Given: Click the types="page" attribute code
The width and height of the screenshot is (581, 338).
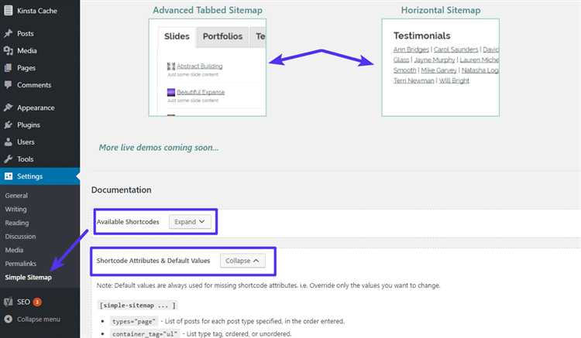Looking at the screenshot, I should 134,321.
